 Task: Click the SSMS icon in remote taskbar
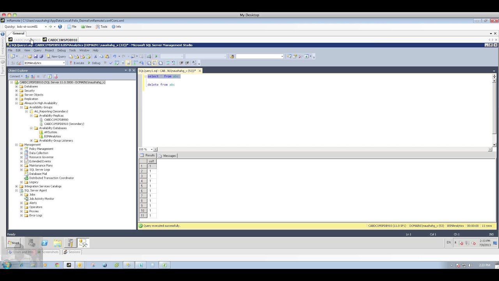click(83, 243)
